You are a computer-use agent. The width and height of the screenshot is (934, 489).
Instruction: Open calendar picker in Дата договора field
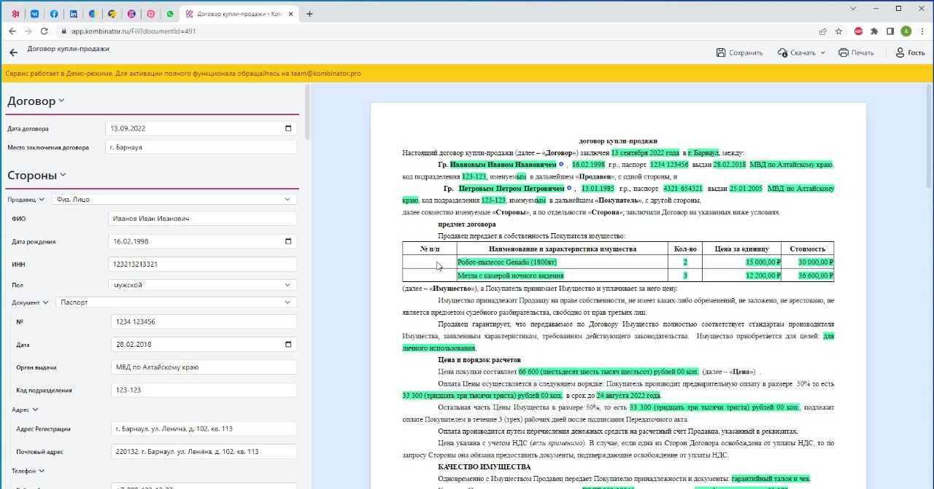point(288,128)
